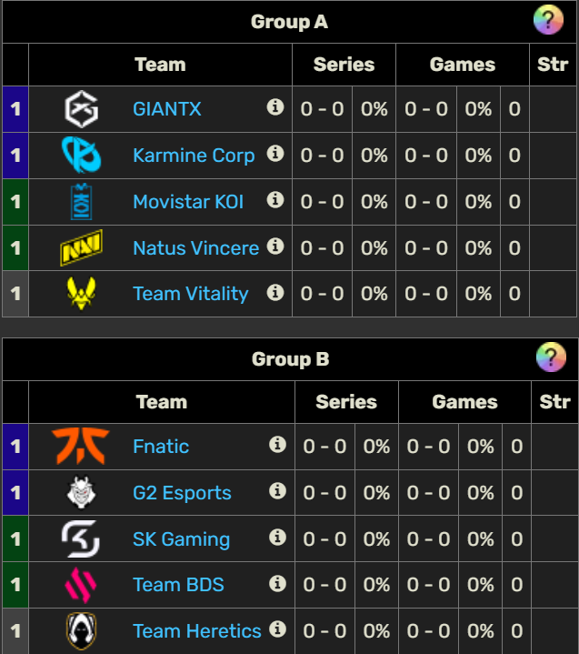Open the Group B help question-mark icon
This screenshot has height=654, width=579.
[551, 357]
